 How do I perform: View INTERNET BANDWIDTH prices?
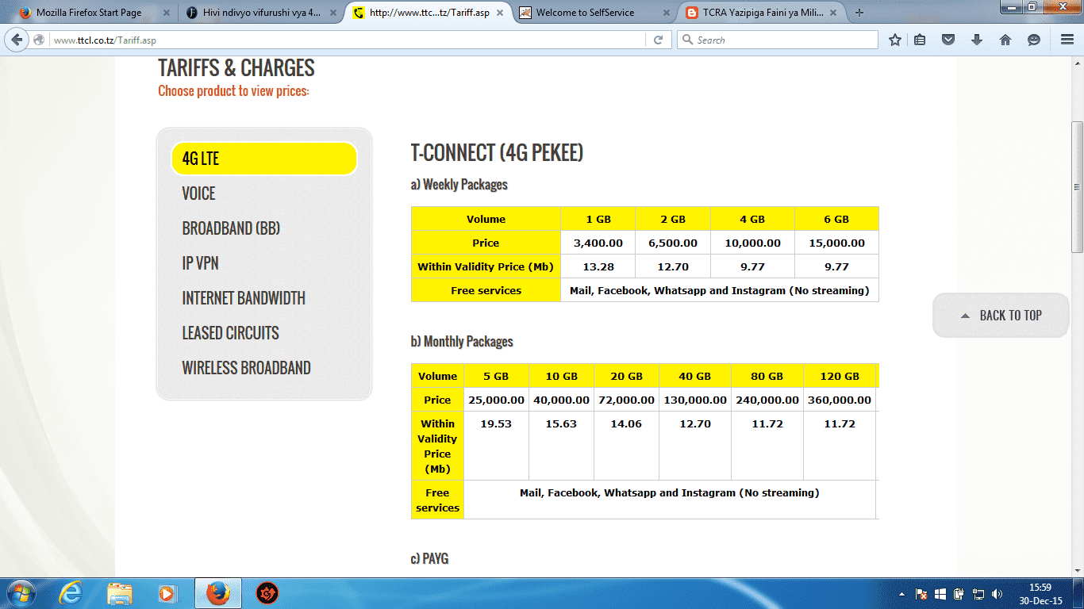pyautogui.click(x=244, y=298)
